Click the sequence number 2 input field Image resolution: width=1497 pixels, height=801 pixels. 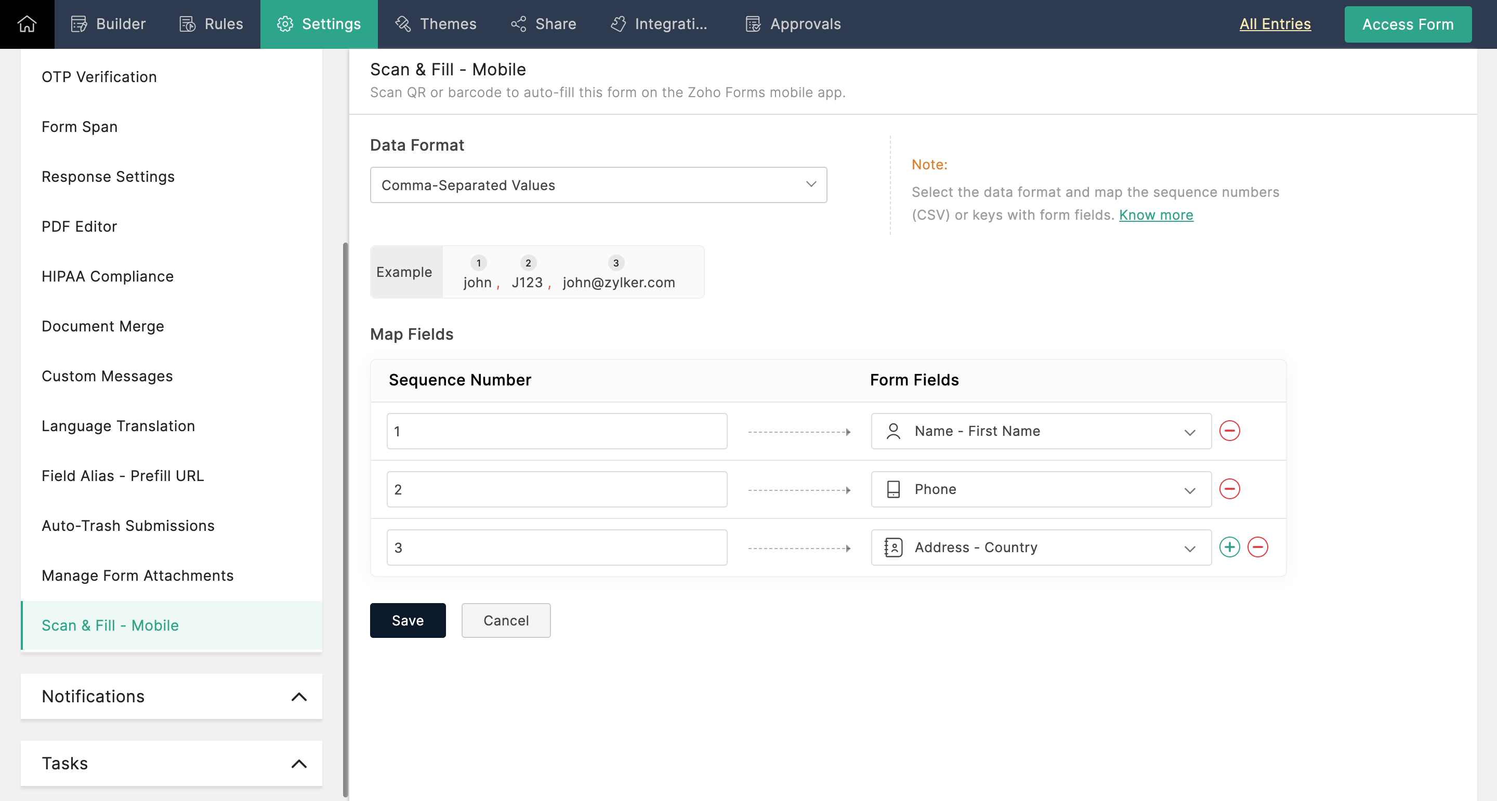tap(556, 489)
